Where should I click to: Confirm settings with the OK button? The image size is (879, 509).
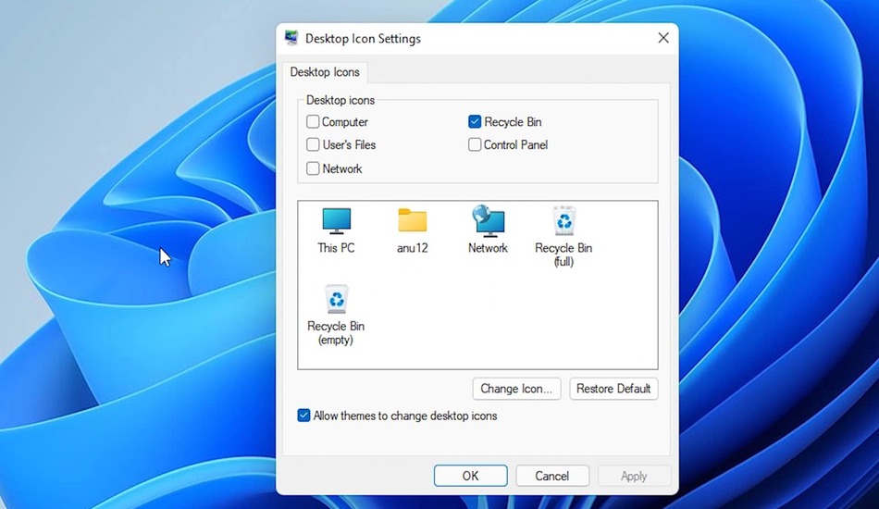(470, 476)
